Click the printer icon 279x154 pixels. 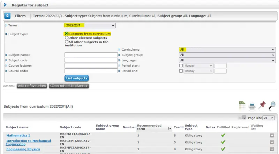[x=252, y=105]
